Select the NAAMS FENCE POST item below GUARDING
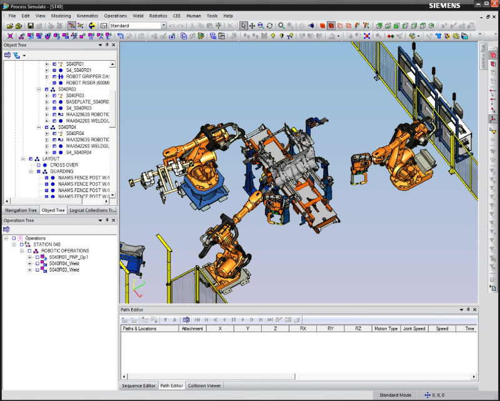Viewport: 500px width, 401px height. click(x=84, y=178)
